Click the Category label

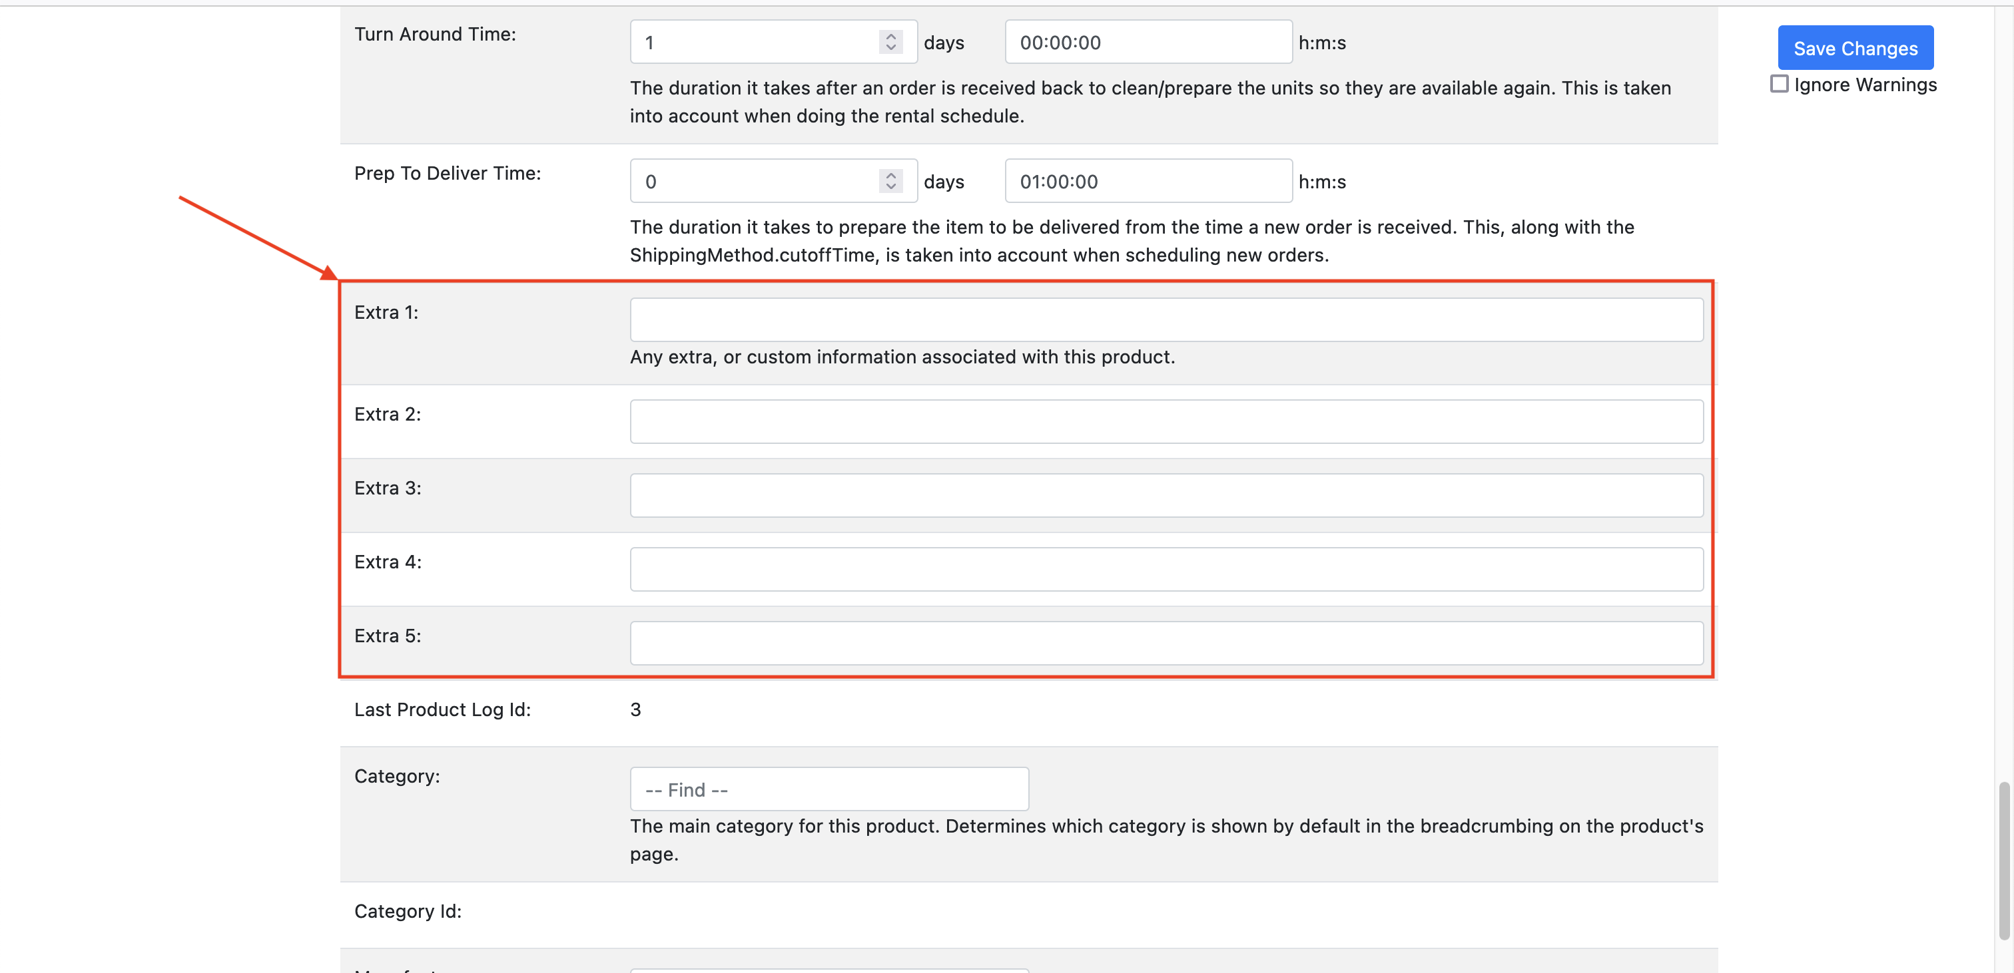pos(397,776)
